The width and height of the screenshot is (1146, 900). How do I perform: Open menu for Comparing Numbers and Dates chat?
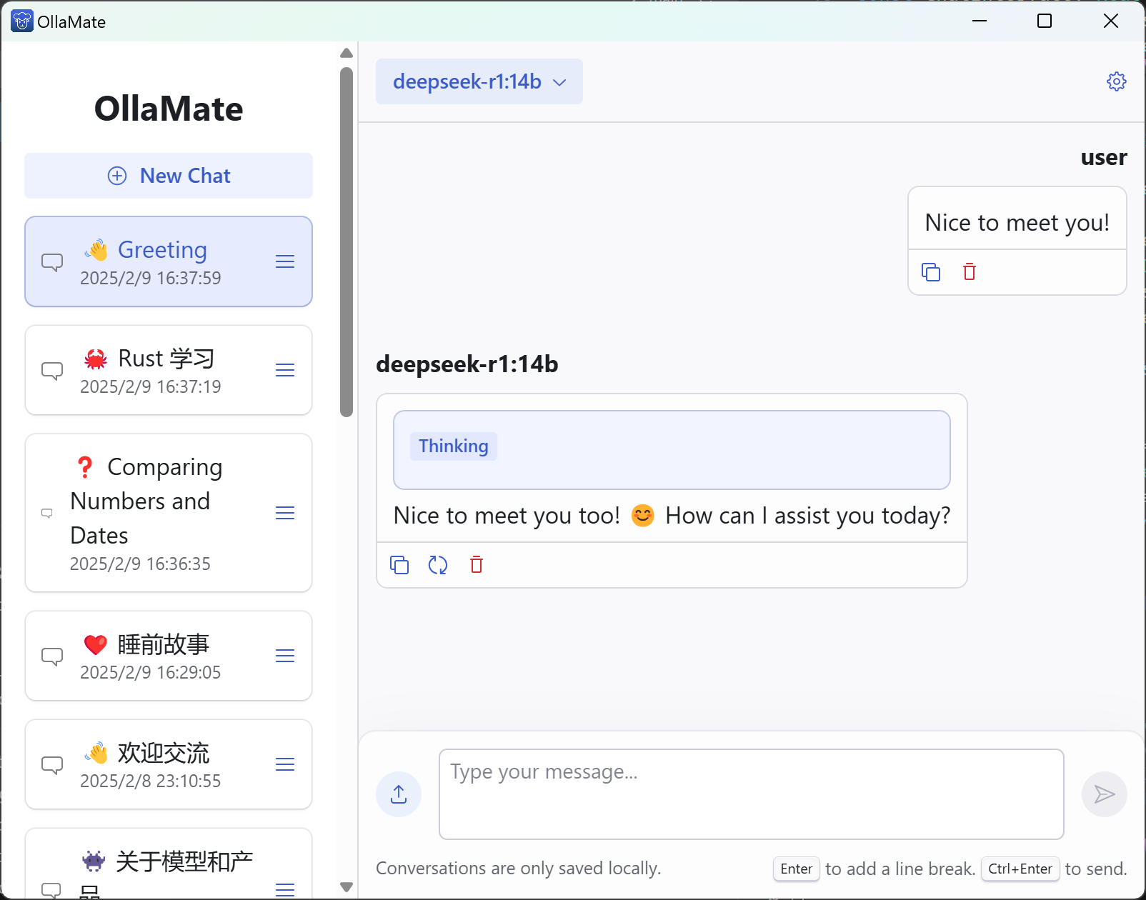285,513
